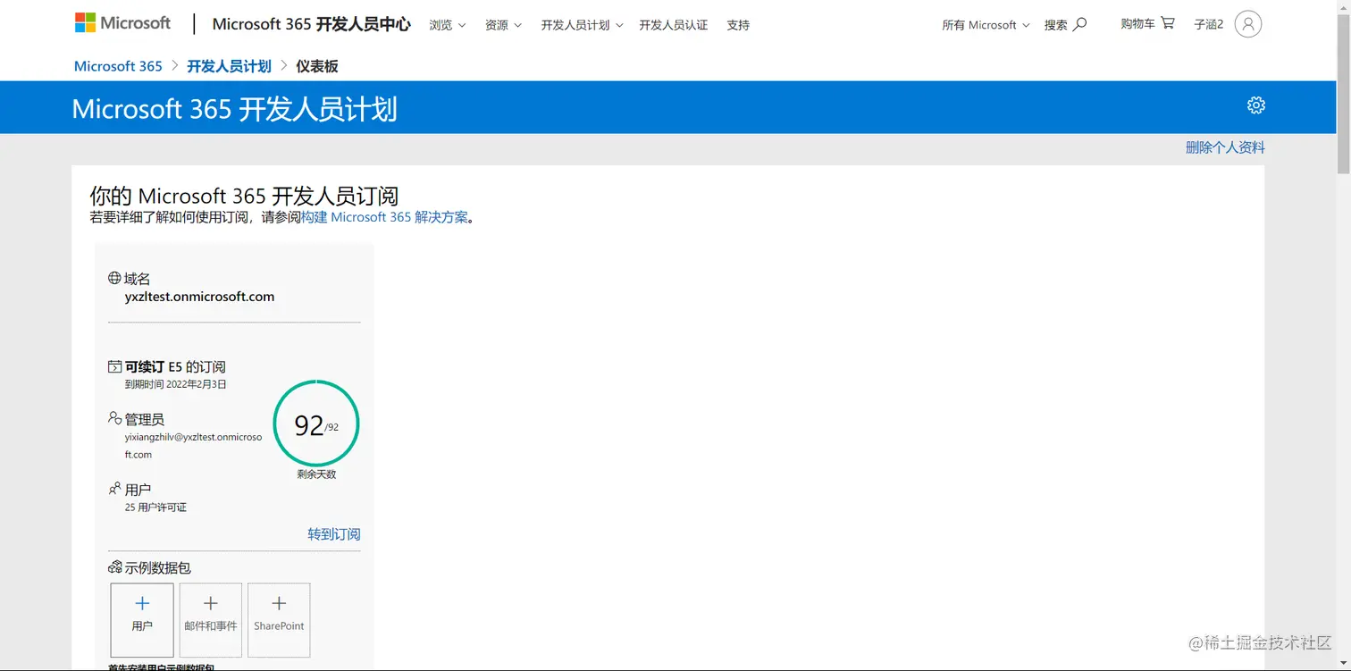The width and height of the screenshot is (1351, 671).
Task: Expand the 开发人员计划 nav dropdown
Action: 581,25
